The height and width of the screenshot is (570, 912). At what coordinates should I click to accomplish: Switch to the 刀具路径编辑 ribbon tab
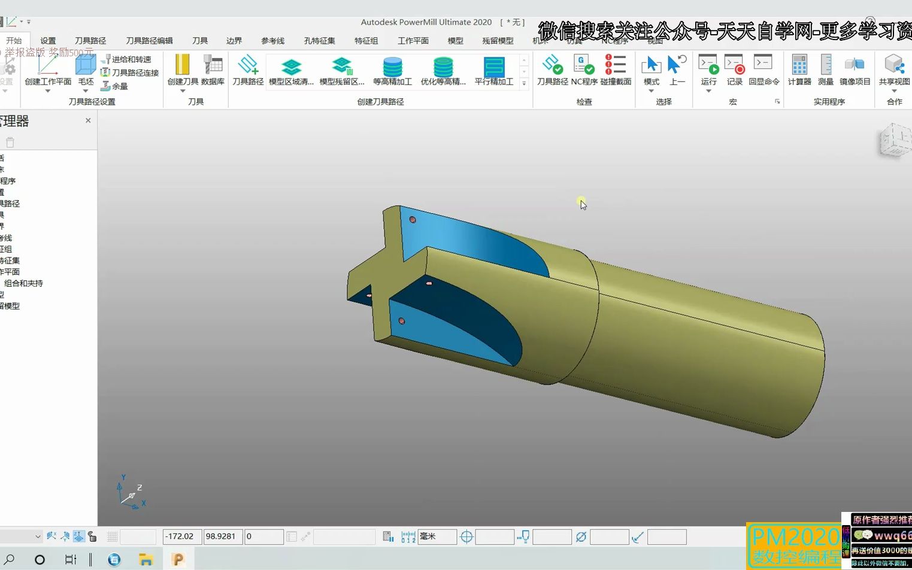tap(149, 41)
